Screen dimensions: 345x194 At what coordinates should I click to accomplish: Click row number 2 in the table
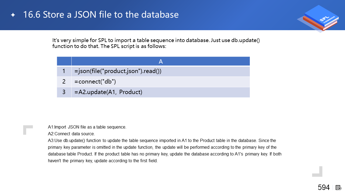[64, 82]
